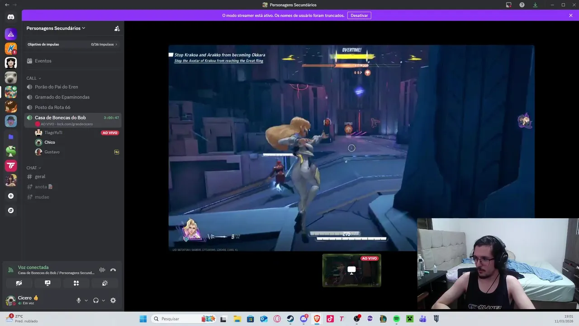579x326 pixels.
Task: Click the small AO VIVO stream thumbnail
Action: (x=351, y=270)
